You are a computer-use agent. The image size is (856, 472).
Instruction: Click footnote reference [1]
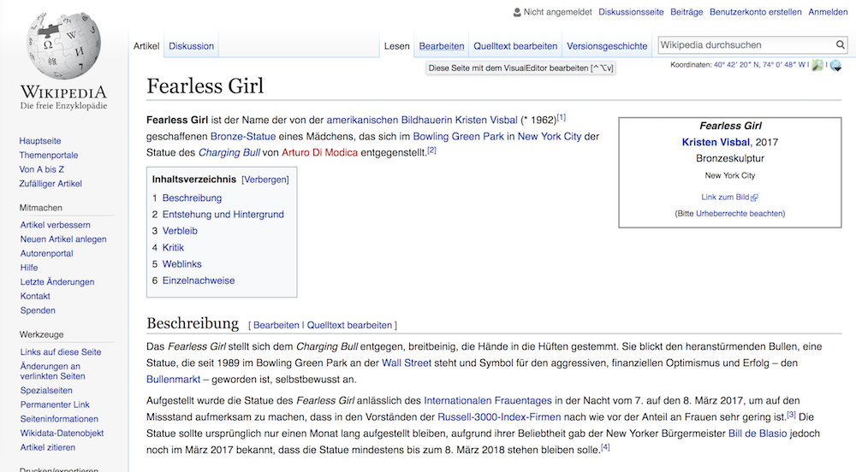click(562, 117)
